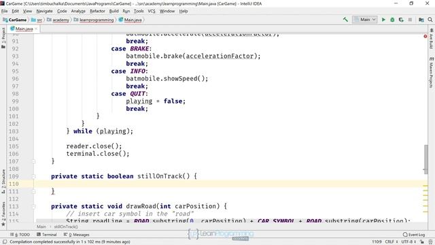Viewport: 435px width, 245px height.
Task: Click line number 99 in the gutter
Action: pyautogui.click(x=15, y=101)
